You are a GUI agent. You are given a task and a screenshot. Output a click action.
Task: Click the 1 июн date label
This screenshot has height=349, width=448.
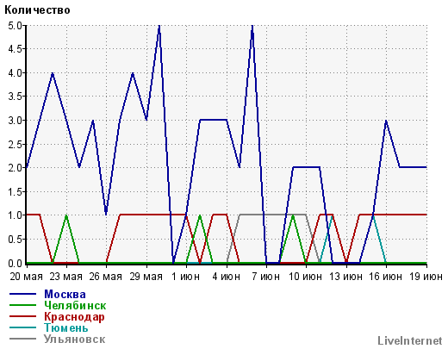(185, 277)
